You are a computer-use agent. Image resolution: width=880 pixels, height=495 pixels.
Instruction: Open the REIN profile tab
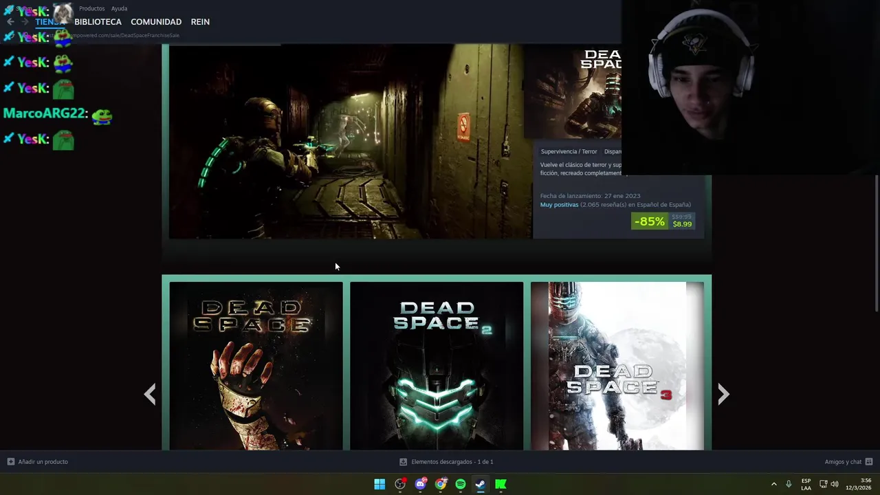coord(200,22)
